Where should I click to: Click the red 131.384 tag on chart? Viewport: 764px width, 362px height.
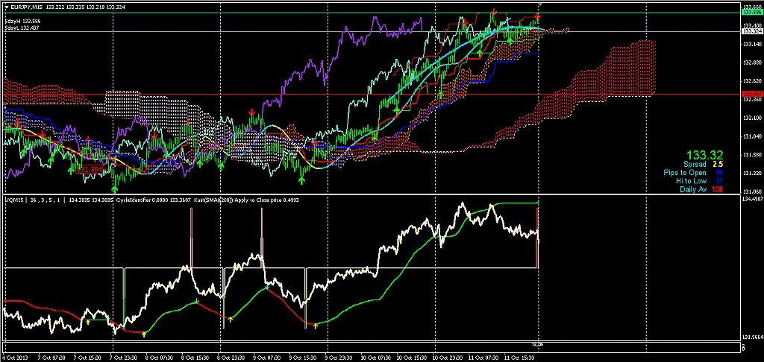point(88,169)
